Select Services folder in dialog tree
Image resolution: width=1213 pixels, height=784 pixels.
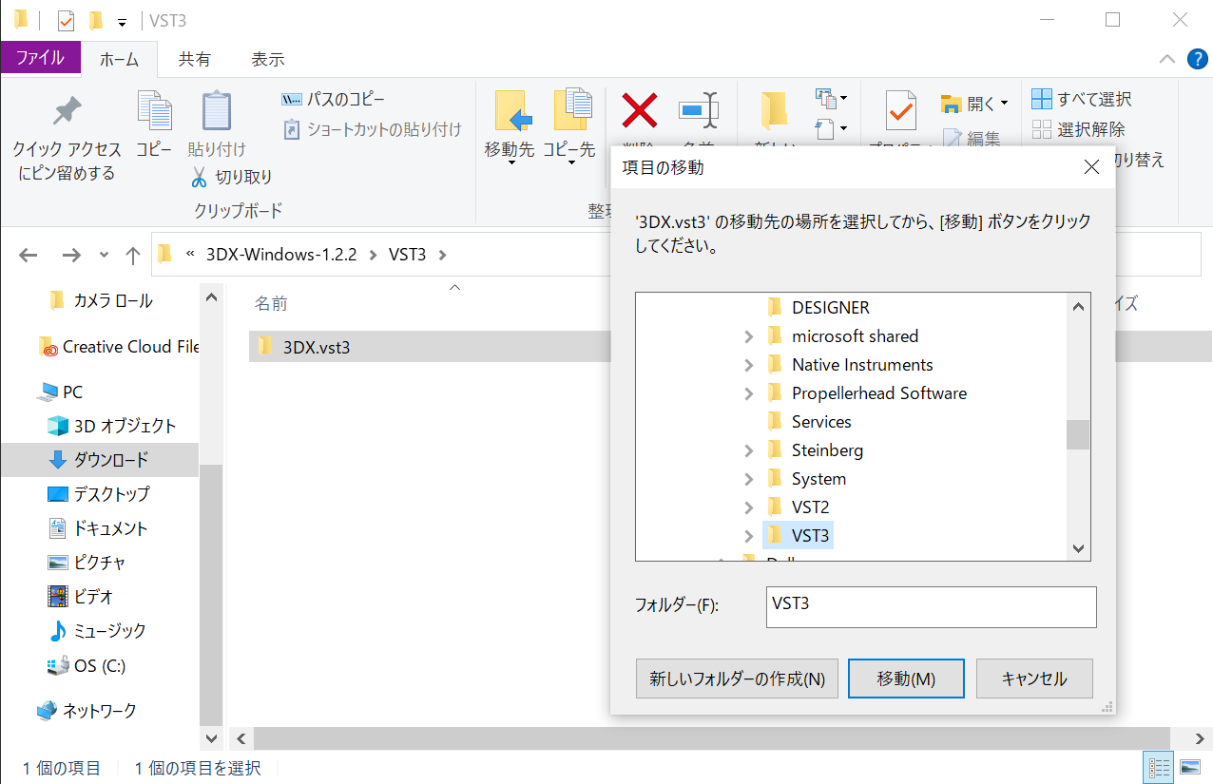point(809,422)
